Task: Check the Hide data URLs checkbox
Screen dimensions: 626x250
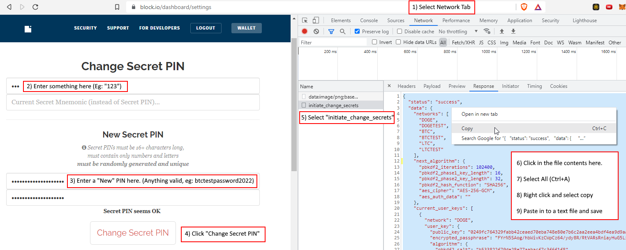Action: (398, 42)
